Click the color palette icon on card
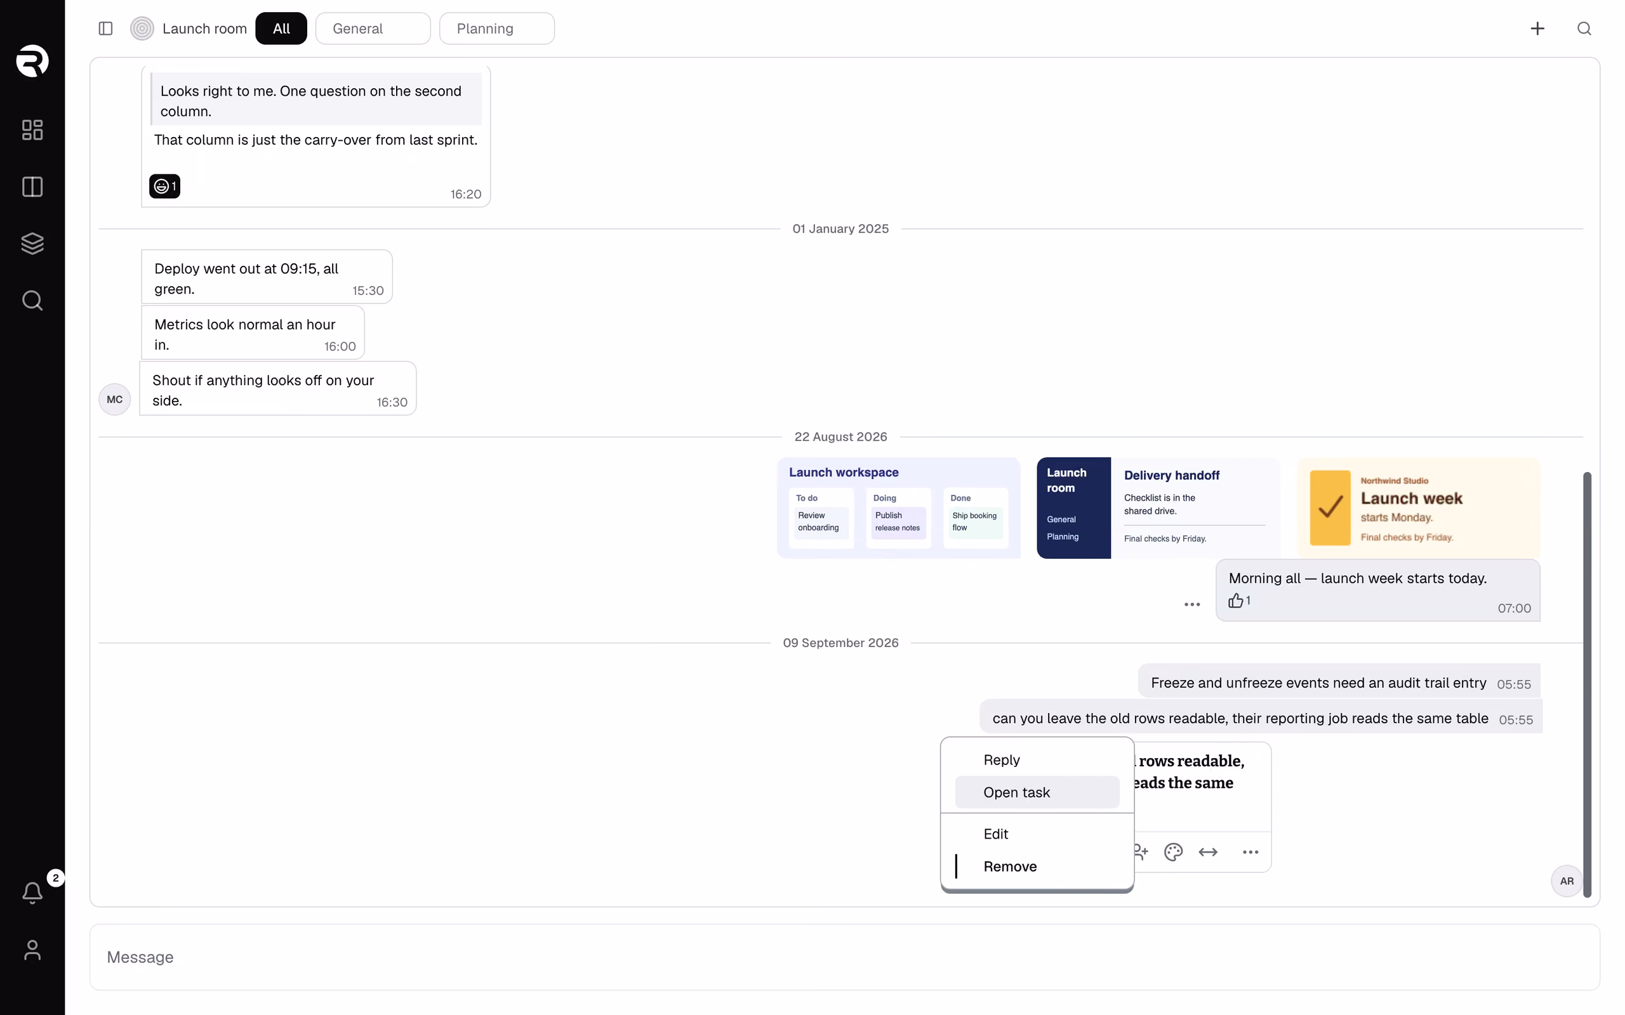This screenshot has width=1625, height=1015. click(x=1173, y=852)
